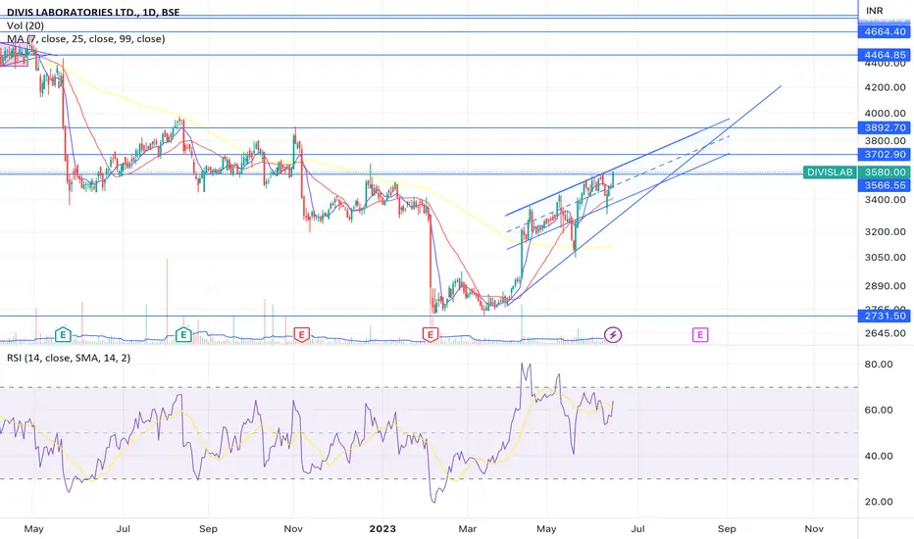Viewport: 914px width, 539px height.
Task: Click the DIVISLAB symbol price tag
Action: tap(830, 171)
